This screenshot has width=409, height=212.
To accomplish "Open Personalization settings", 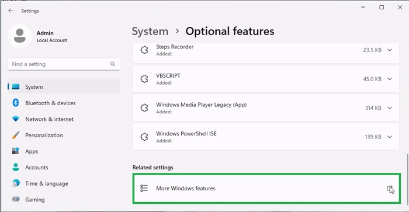I will pos(64,135).
